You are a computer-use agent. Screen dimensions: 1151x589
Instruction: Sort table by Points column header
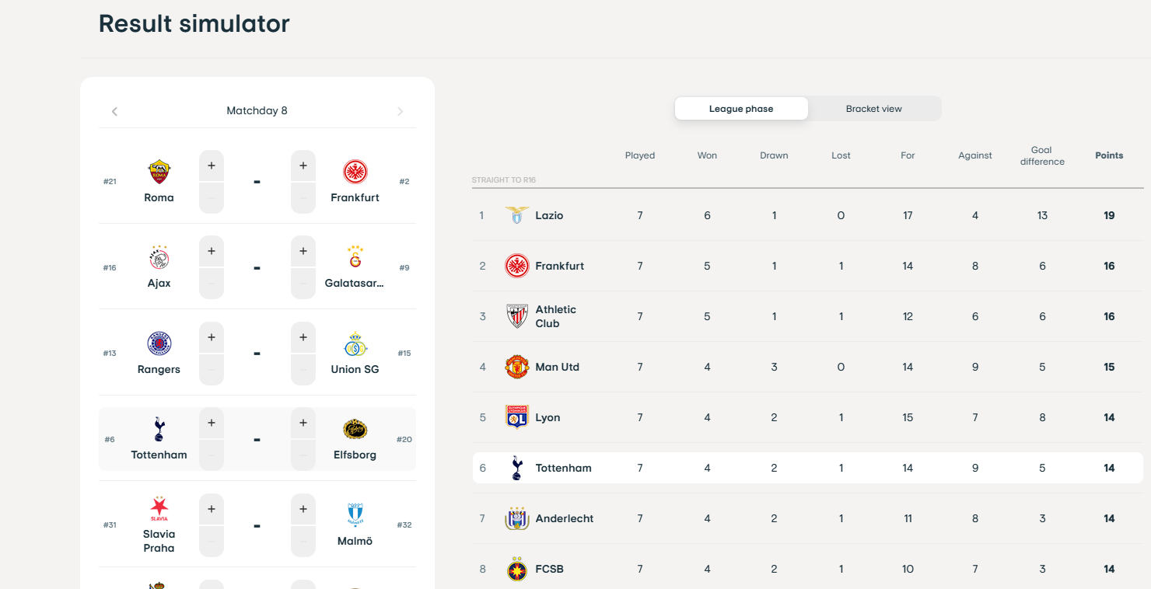pyautogui.click(x=1109, y=155)
